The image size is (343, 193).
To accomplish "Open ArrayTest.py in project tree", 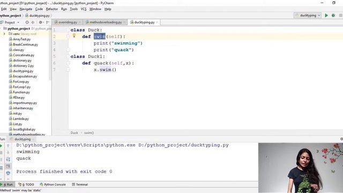I will (x=20, y=39).
